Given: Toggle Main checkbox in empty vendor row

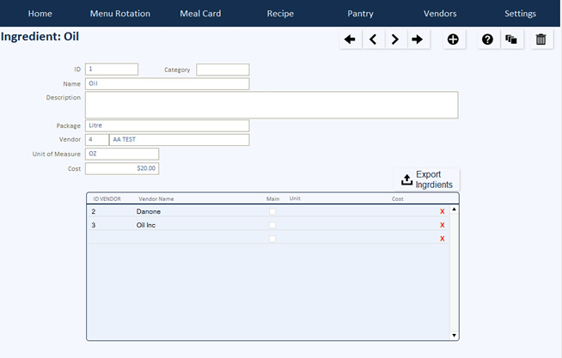Looking at the screenshot, I should [272, 239].
